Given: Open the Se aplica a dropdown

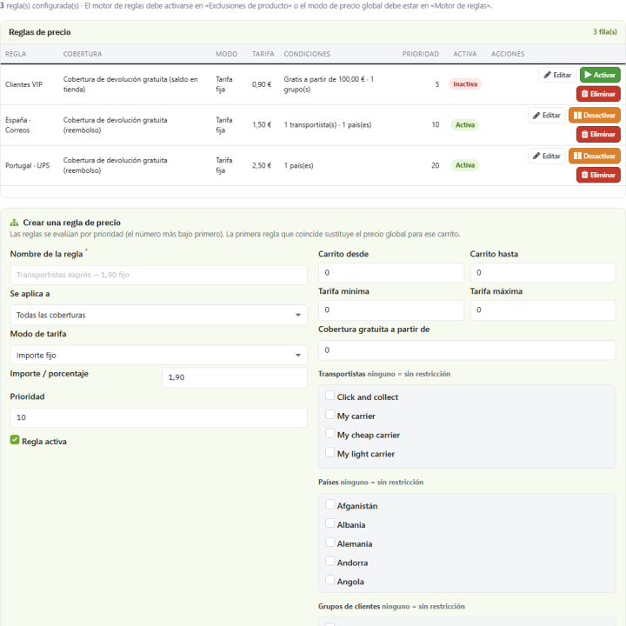Looking at the screenshot, I should coord(158,315).
